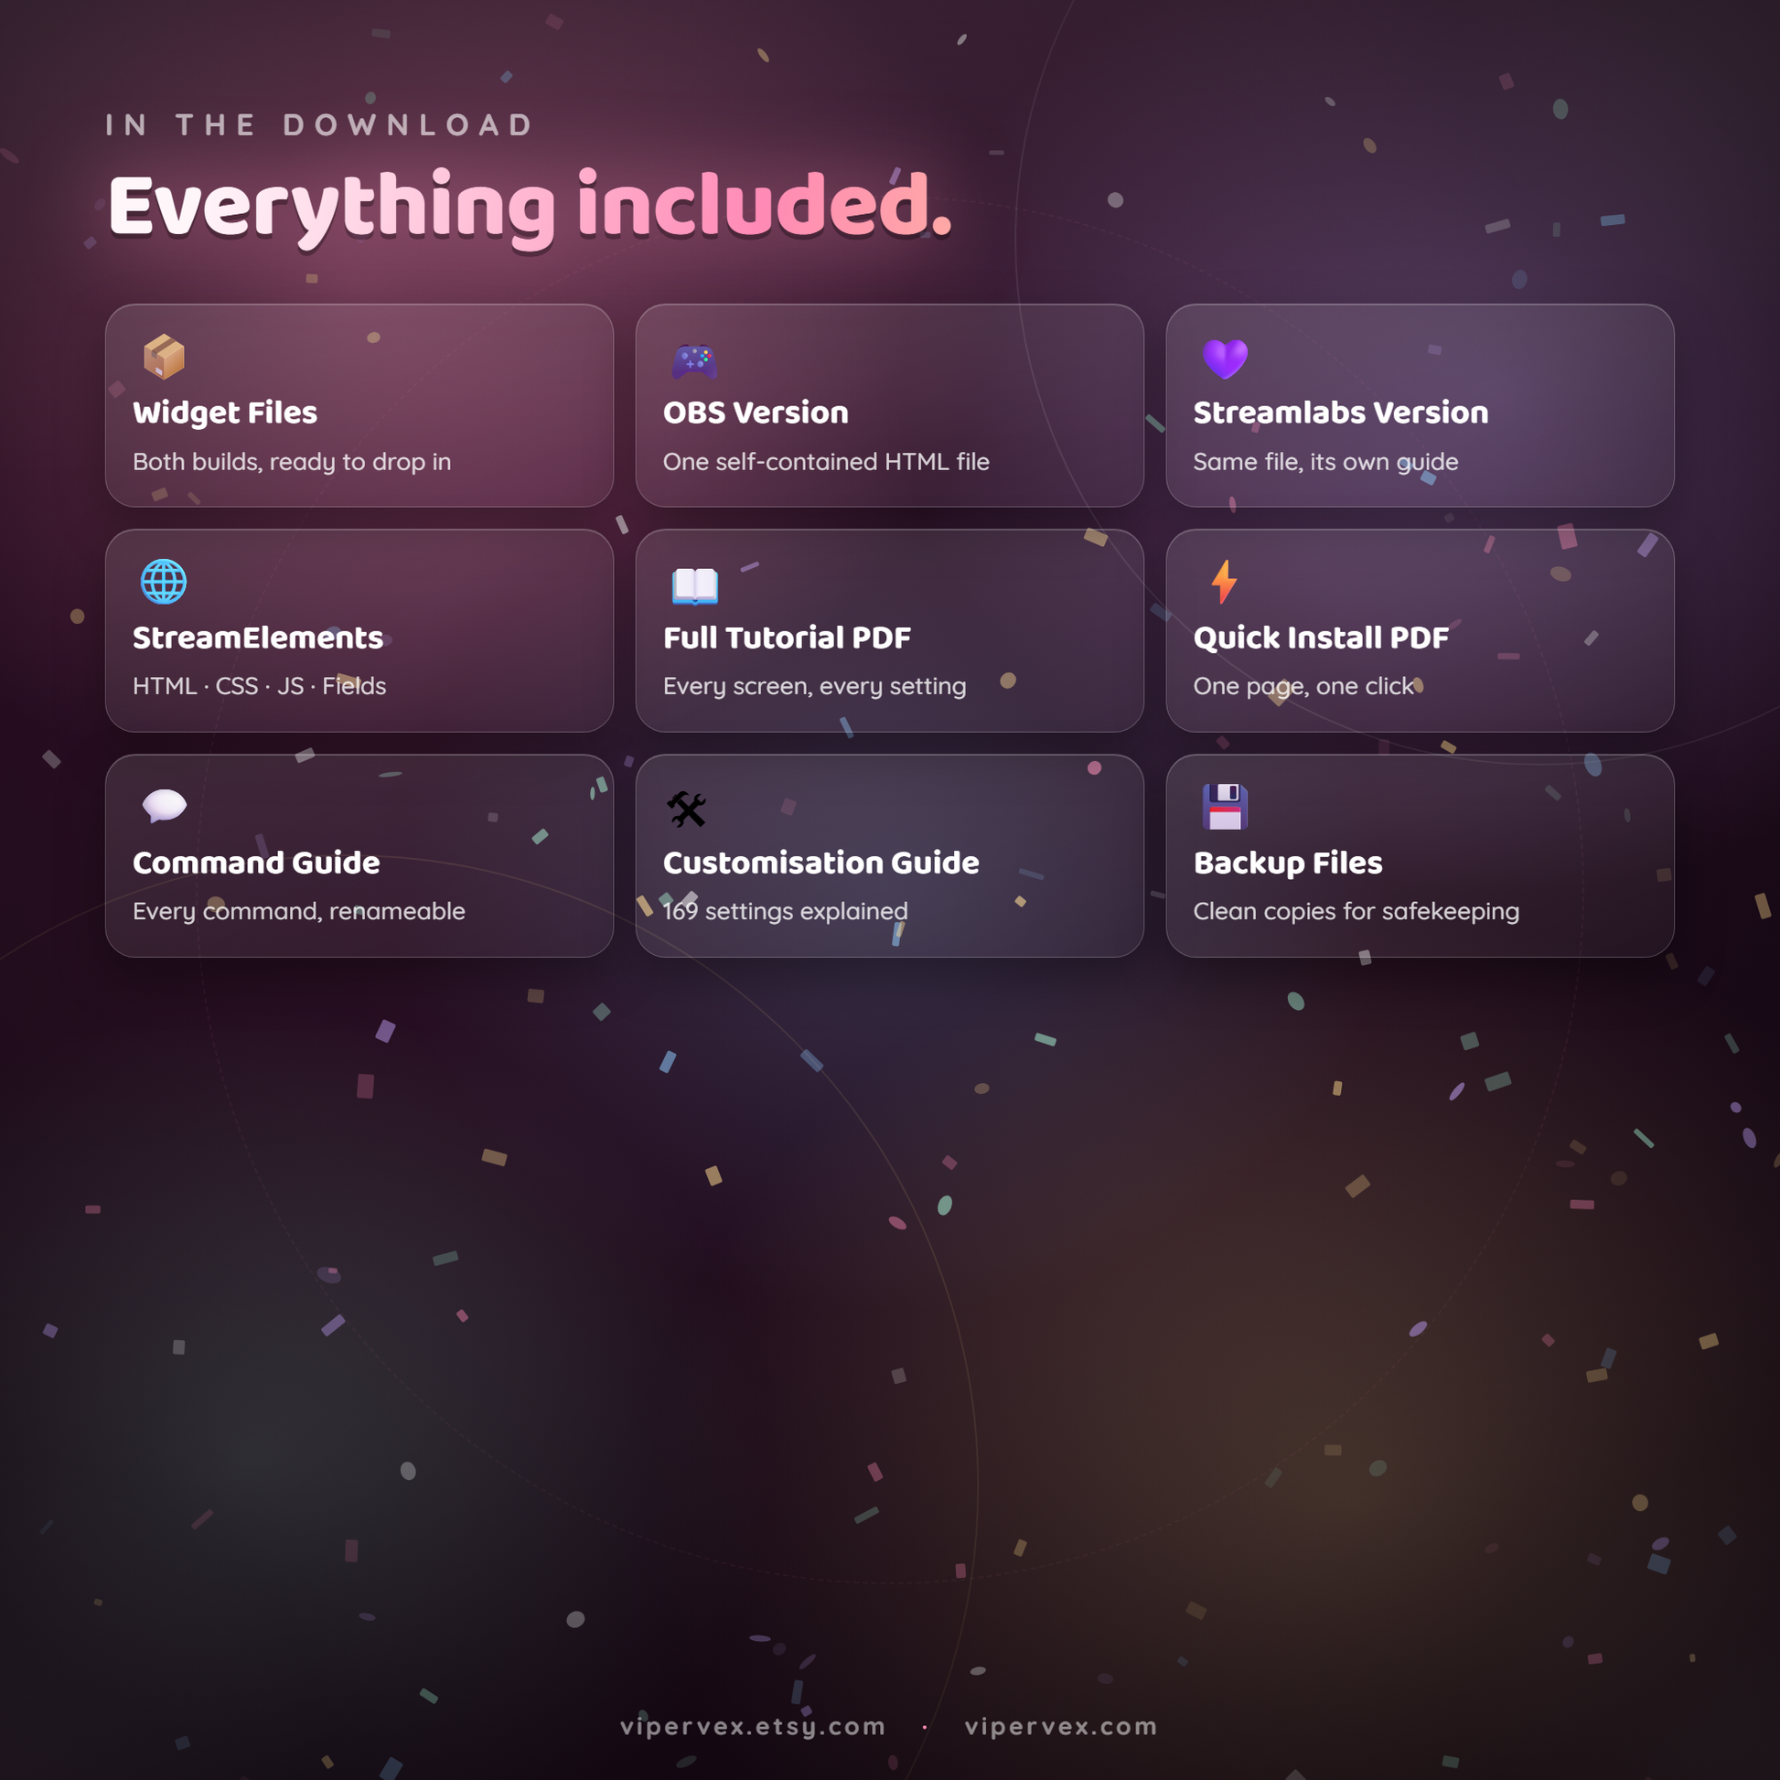1780x1780 pixels.
Task: Select the Command Guide card title
Action: 256,863
